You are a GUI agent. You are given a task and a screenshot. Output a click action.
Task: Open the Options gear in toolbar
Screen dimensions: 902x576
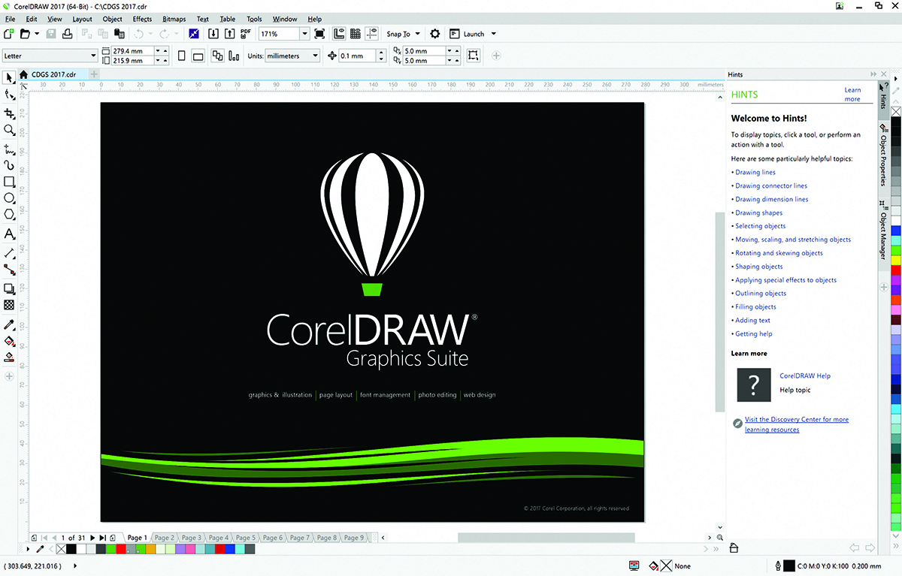pyautogui.click(x=434, y=34)
